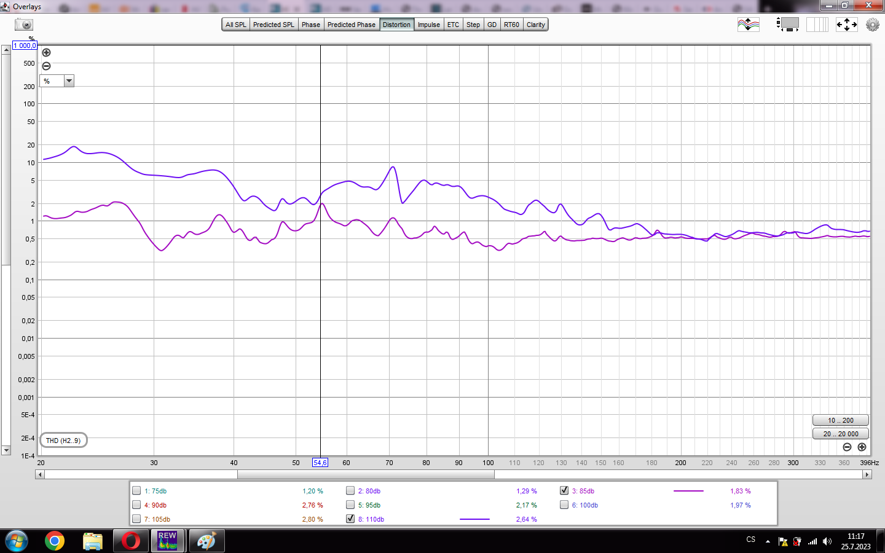The width and height of the screenshot is (885, 553).
Task: Open the % distortion units dropdown
Action: click(69, 81)
